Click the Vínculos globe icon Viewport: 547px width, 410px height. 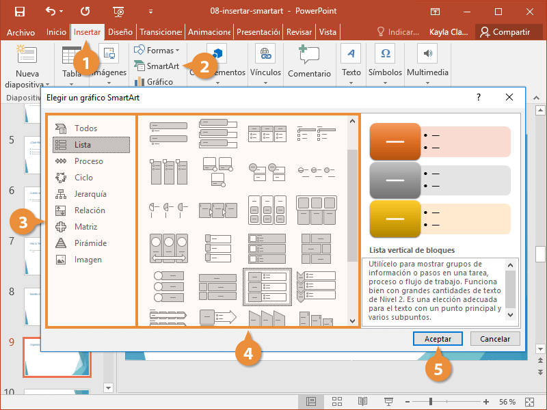tap(265, 54)
